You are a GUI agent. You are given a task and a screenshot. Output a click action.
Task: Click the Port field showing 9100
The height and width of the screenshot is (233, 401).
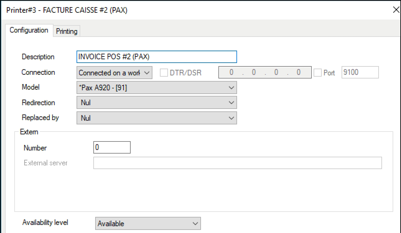click(360, 73)
